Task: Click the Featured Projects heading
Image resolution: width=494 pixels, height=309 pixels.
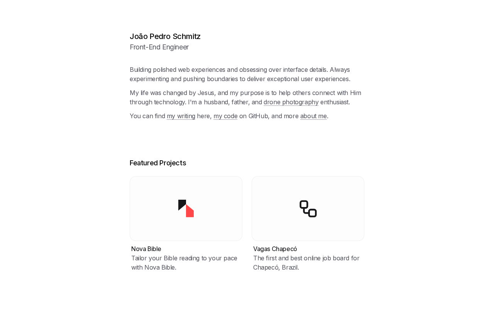Action: (x=158, y=163)
